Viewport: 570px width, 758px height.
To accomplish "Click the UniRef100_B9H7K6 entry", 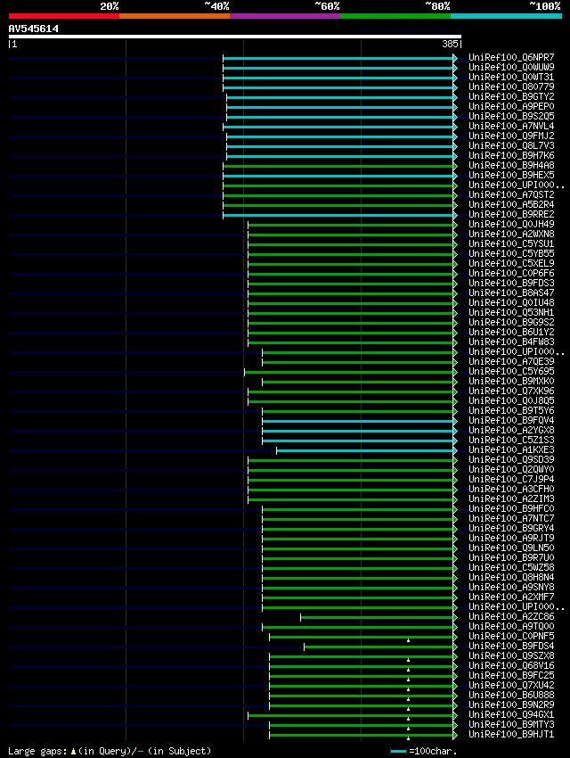I will (511, 156).
